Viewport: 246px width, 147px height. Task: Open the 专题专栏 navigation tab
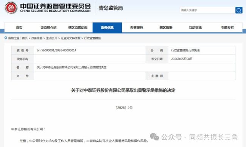click(227, 28)
